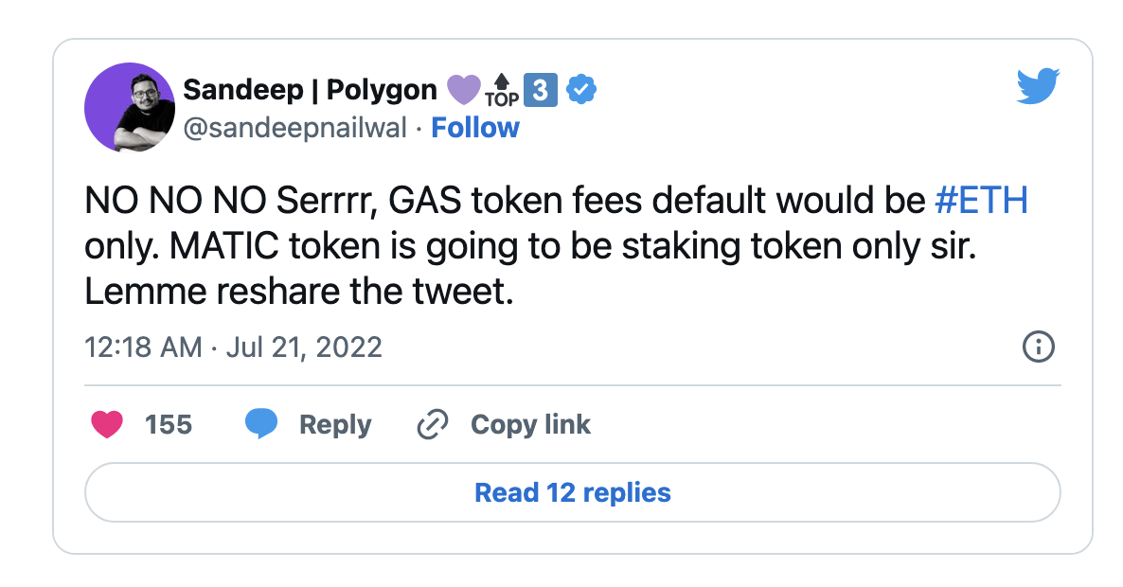
Task: Click the @sandeepnailwal handle
Action: (x=294, y=127)
